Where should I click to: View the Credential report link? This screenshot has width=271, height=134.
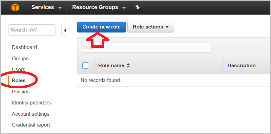point(31,125)
